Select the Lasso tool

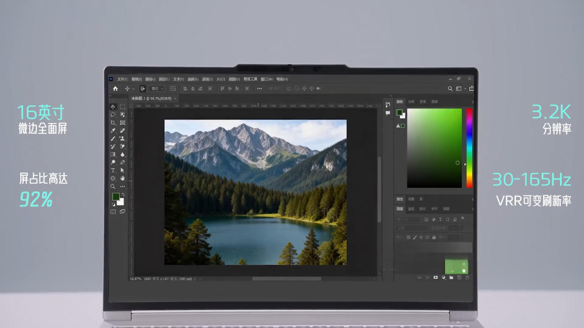pos(113,115)
